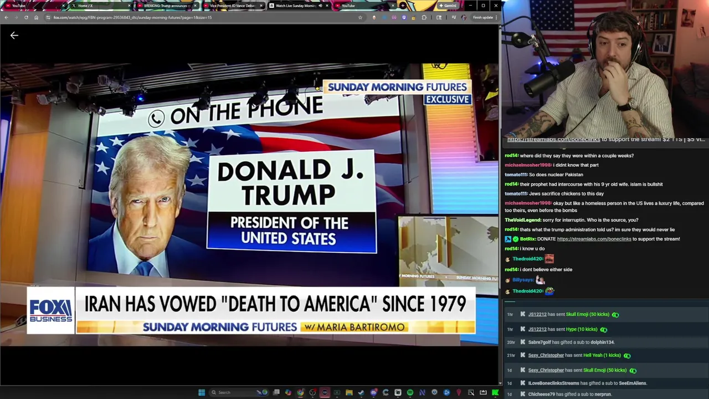Click the back arrow on the Fox video player
The image size is (709, 399).
(14, 35)
